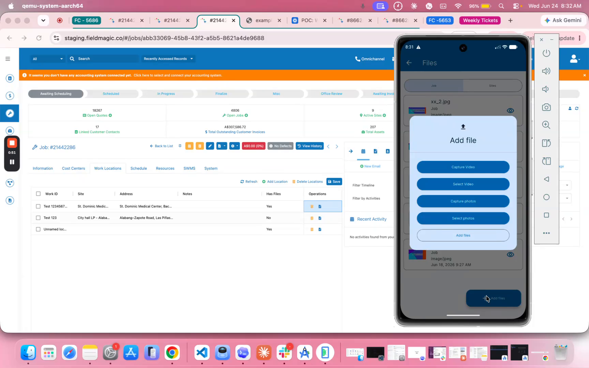The image size is (589, 368).
Task: Toggle the eye icon for the Jun 18 file
Action: (510, 255)
